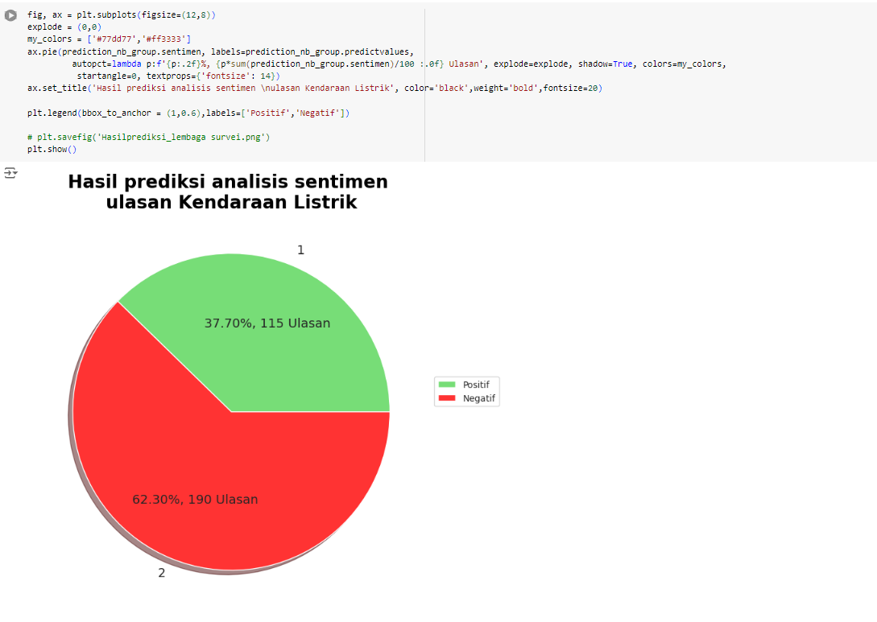This screenshot has height=622, width=877.
Task: Click the ax.pie( call line
Action: click(x=221, y=52)
